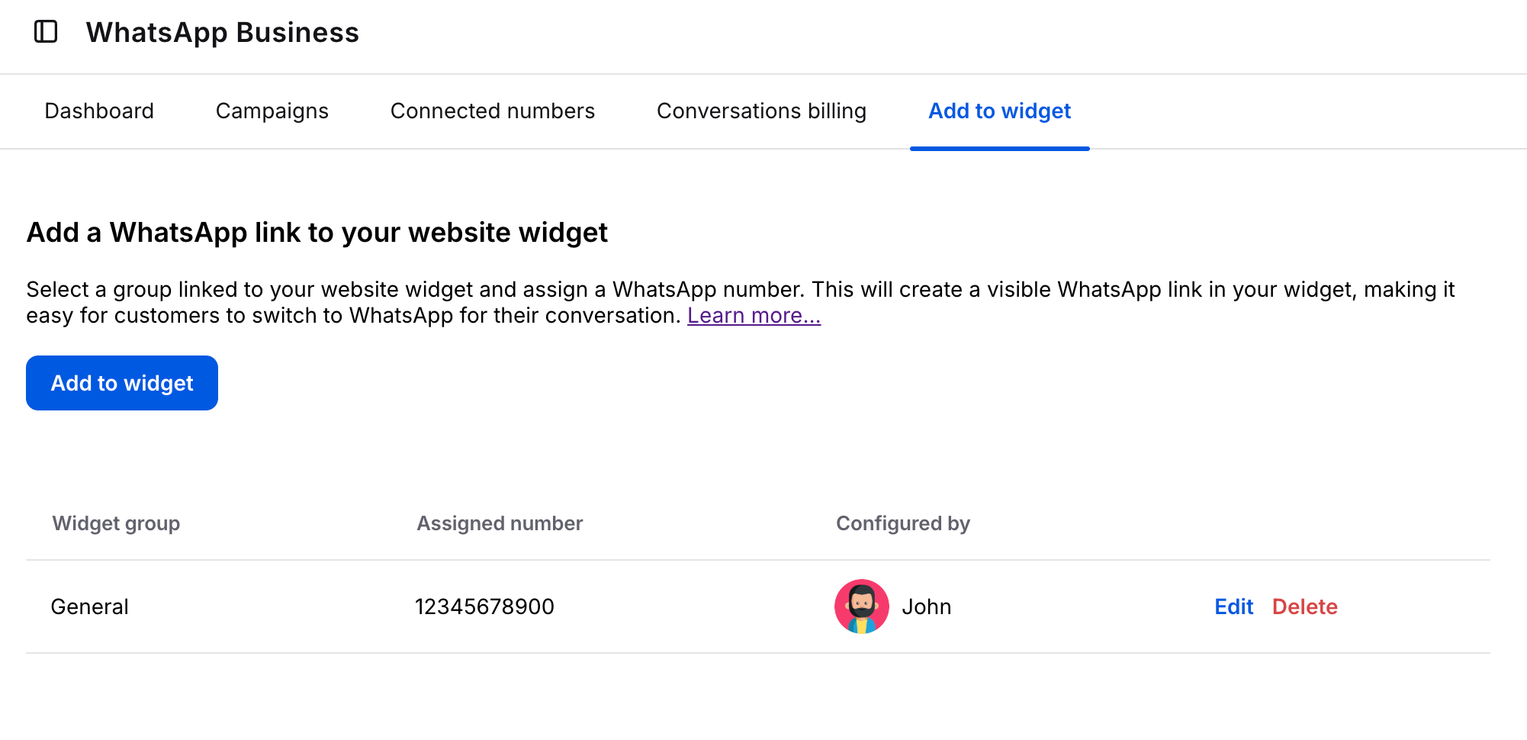Follow the Learn more link
This screenshot has height=740, width=1527.
click(754, 316)
